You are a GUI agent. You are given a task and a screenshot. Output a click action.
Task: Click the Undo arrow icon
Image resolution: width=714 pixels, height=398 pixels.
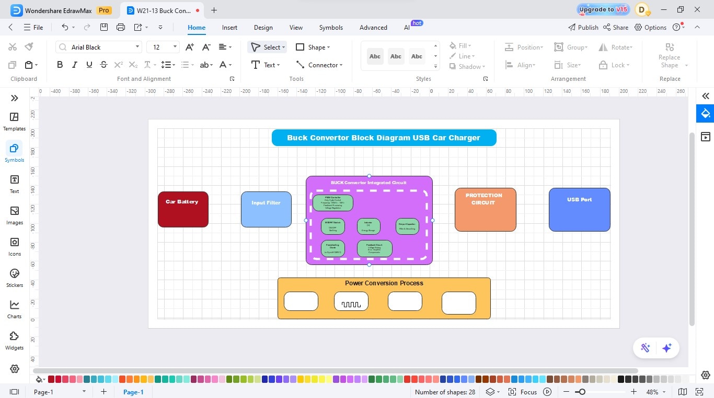tap(65, 27)
